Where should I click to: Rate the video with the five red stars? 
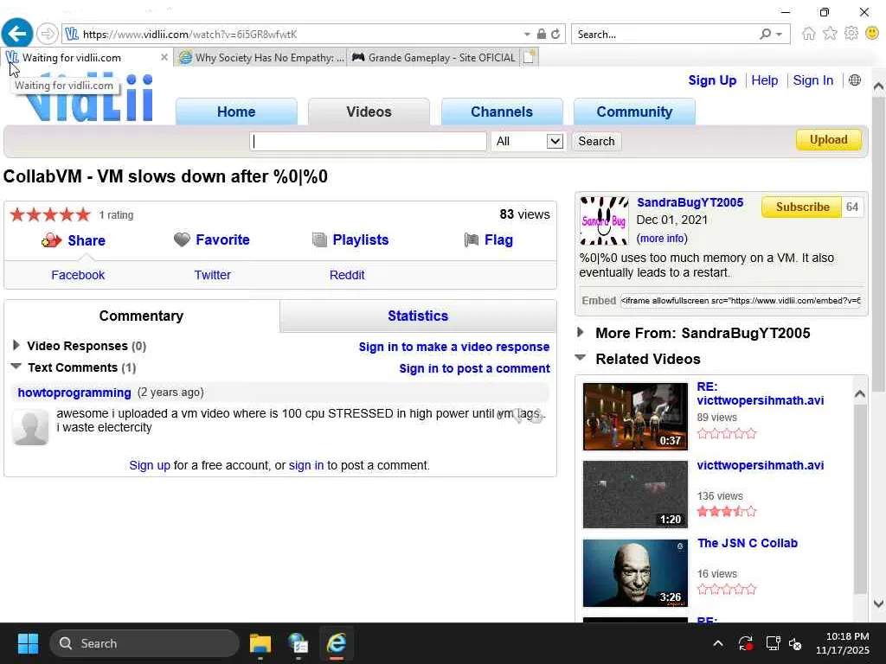(x=50, y=214)
